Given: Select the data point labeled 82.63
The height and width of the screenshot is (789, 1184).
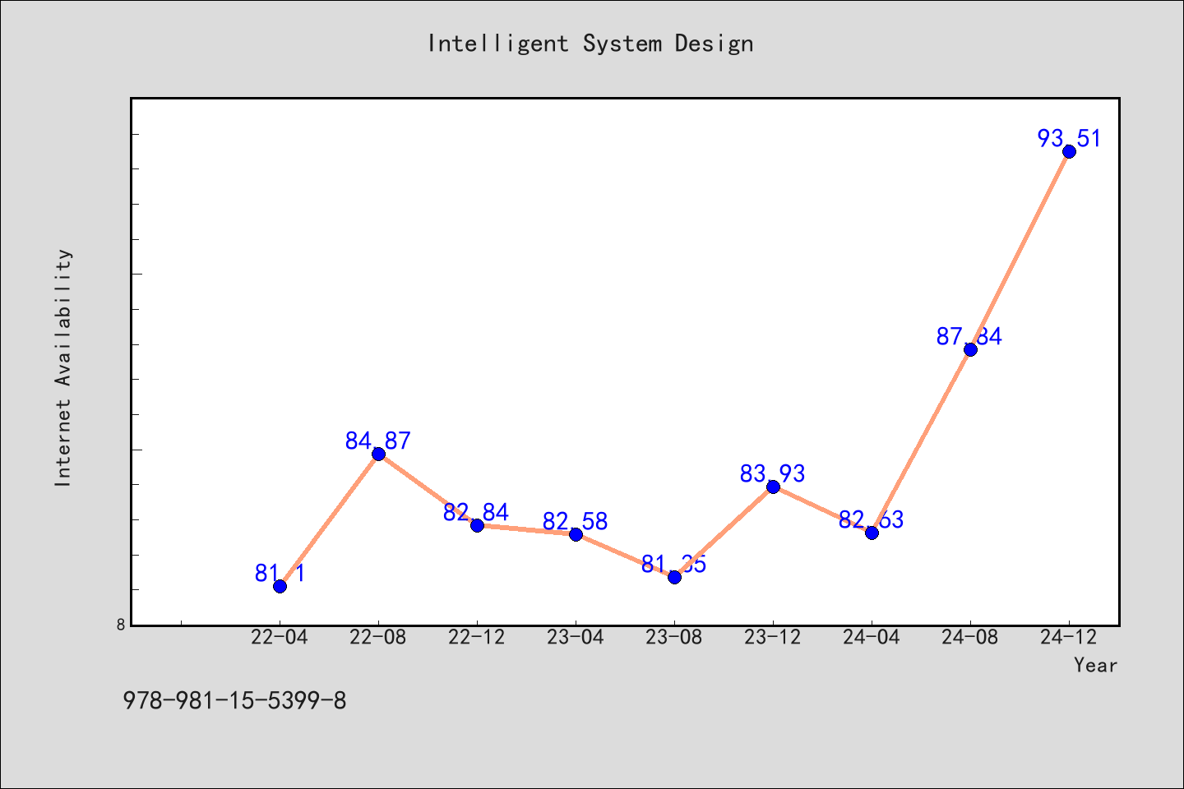Looking at the screenshot, I should pos(872,533).
